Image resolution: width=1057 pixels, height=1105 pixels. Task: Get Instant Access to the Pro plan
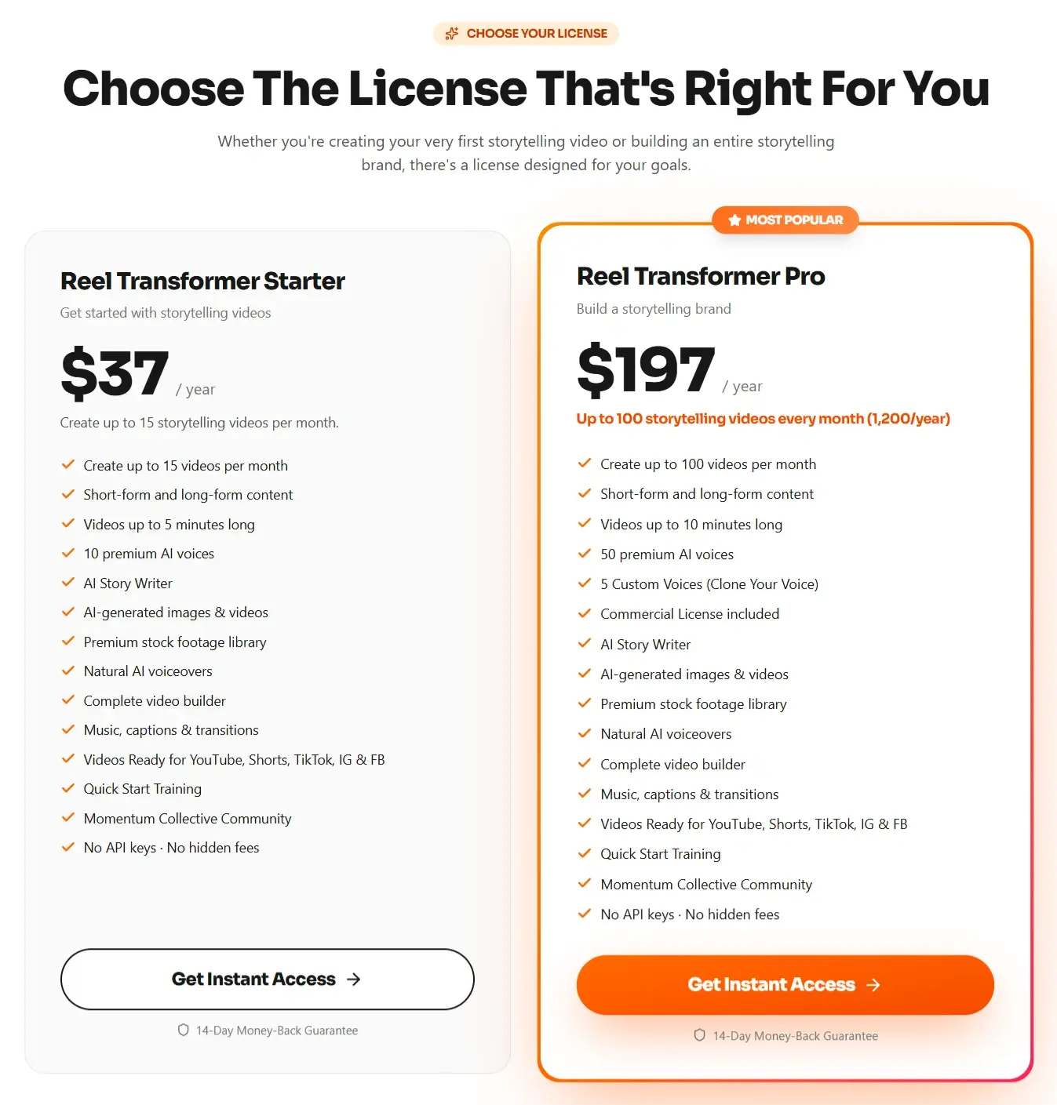[x=785, y=985]
